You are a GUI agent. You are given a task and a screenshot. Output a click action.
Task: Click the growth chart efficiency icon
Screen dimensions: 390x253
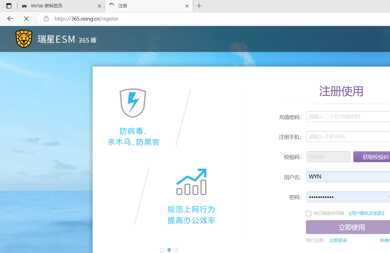191,182
